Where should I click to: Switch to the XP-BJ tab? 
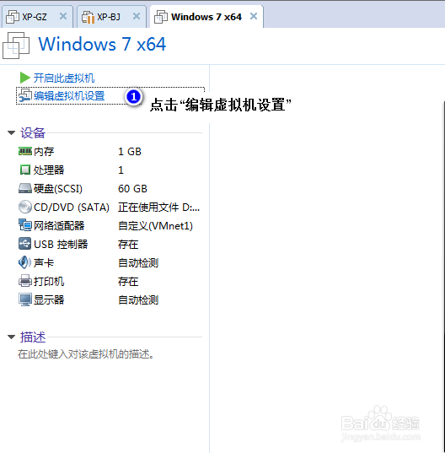(112, 17)
